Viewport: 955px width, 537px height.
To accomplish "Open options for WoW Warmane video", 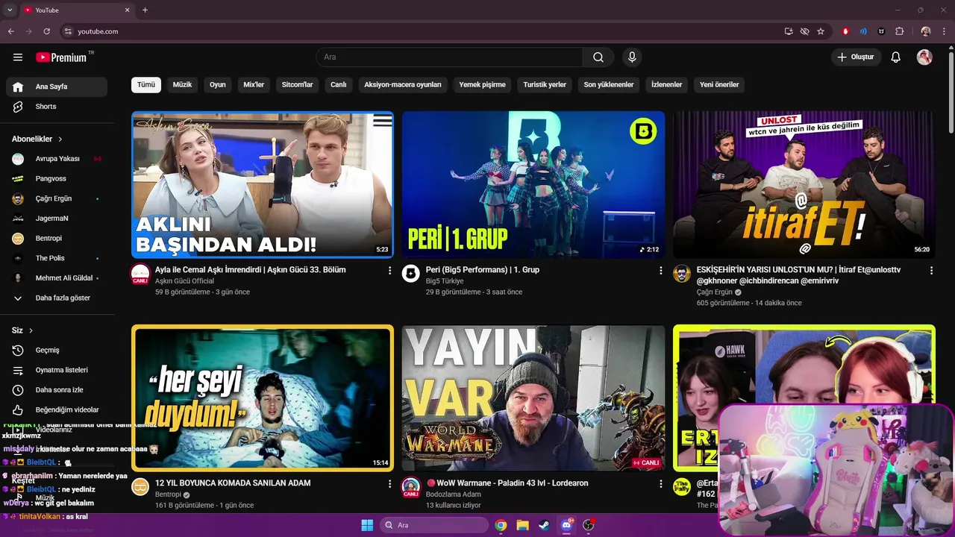I will (660, 484).
